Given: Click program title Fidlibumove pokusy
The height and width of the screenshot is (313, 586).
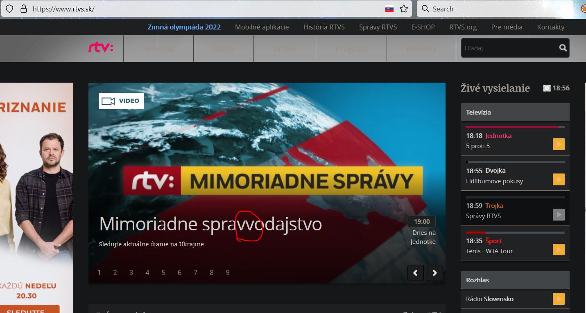Looking at the screenshot, I should pos(495,181).
